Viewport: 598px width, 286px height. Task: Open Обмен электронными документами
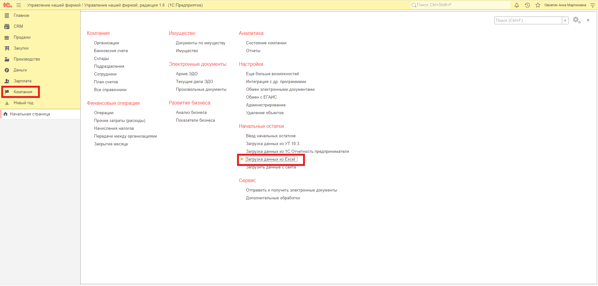(280, 90)
